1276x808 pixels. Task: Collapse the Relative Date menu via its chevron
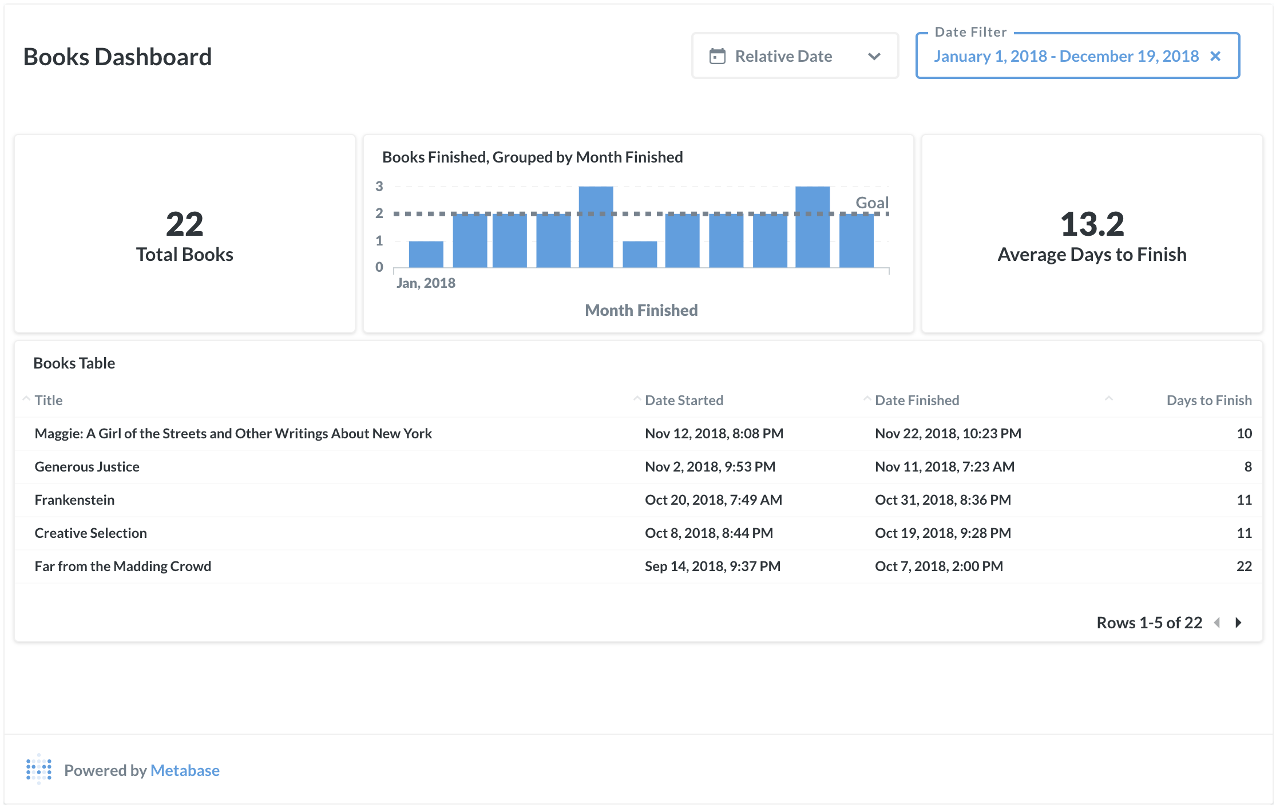pyautogui.click(x=874, y=56)
